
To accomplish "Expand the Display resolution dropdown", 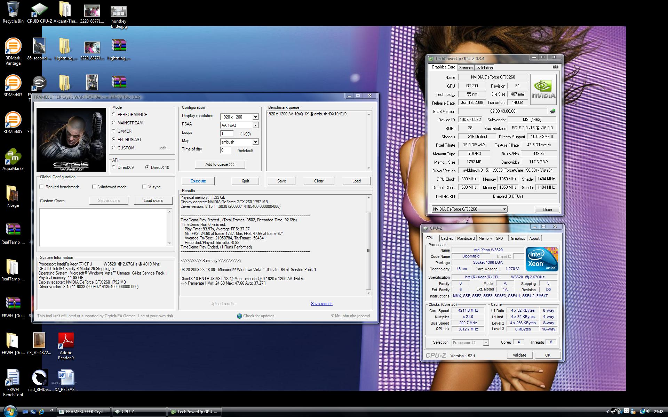I will pos(255,117).
